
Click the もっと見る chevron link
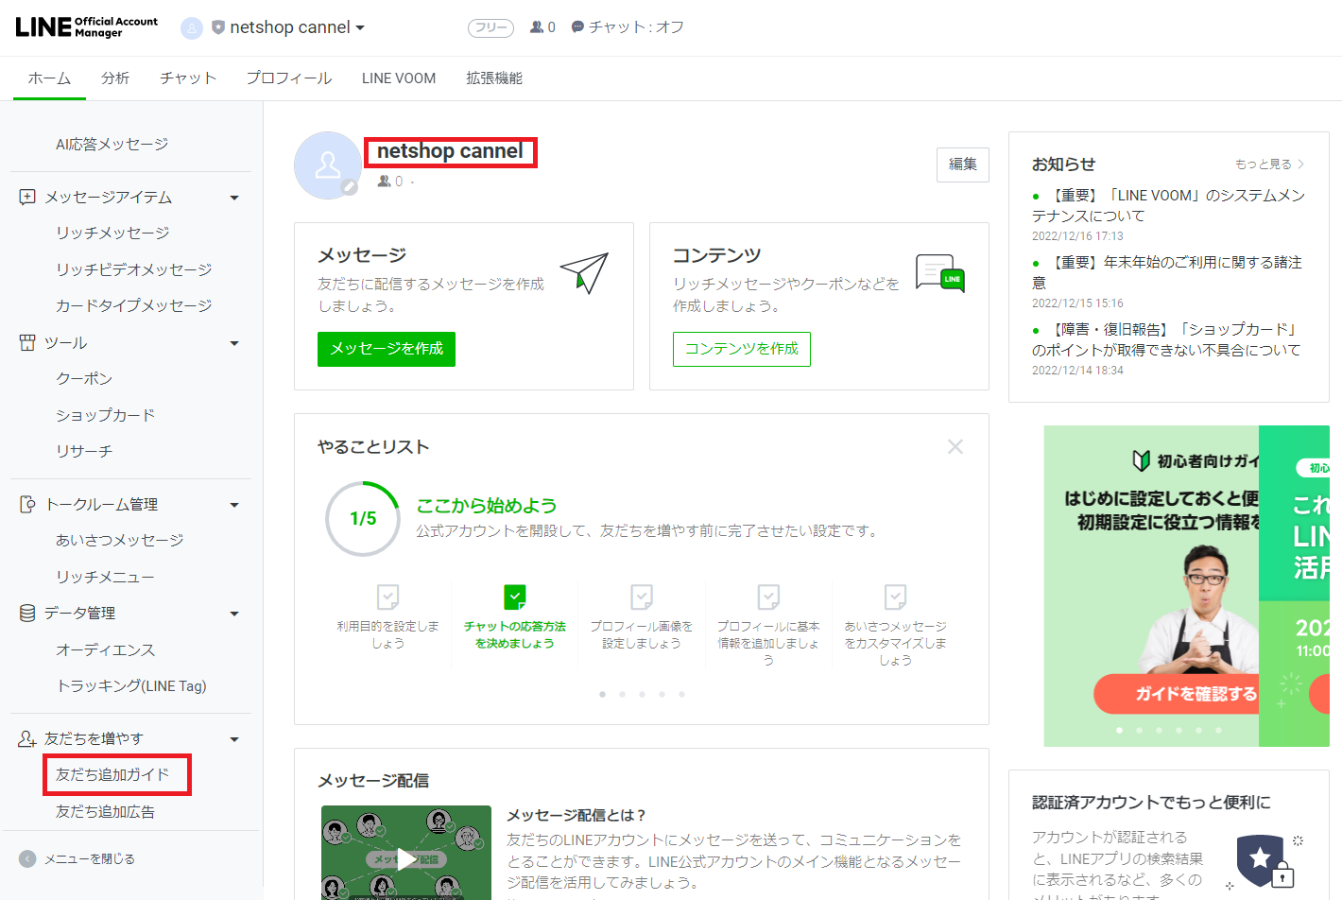(x=1270, y=164)
